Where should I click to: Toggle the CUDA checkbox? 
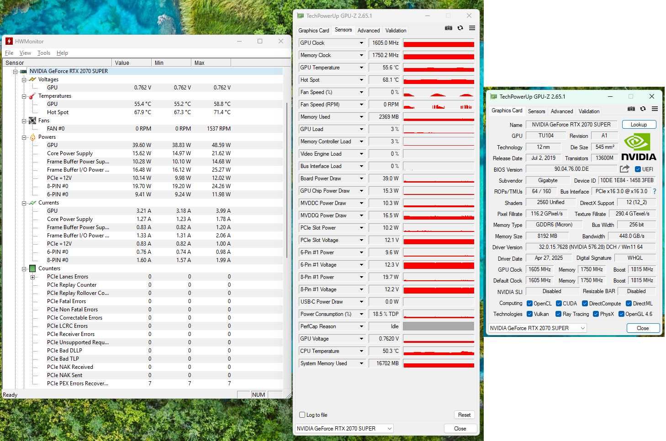559,304
